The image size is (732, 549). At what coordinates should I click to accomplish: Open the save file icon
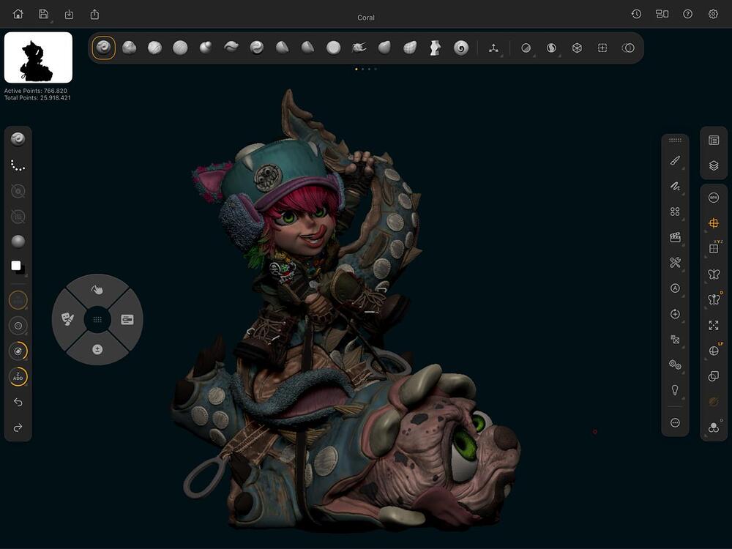click(44, 14)
